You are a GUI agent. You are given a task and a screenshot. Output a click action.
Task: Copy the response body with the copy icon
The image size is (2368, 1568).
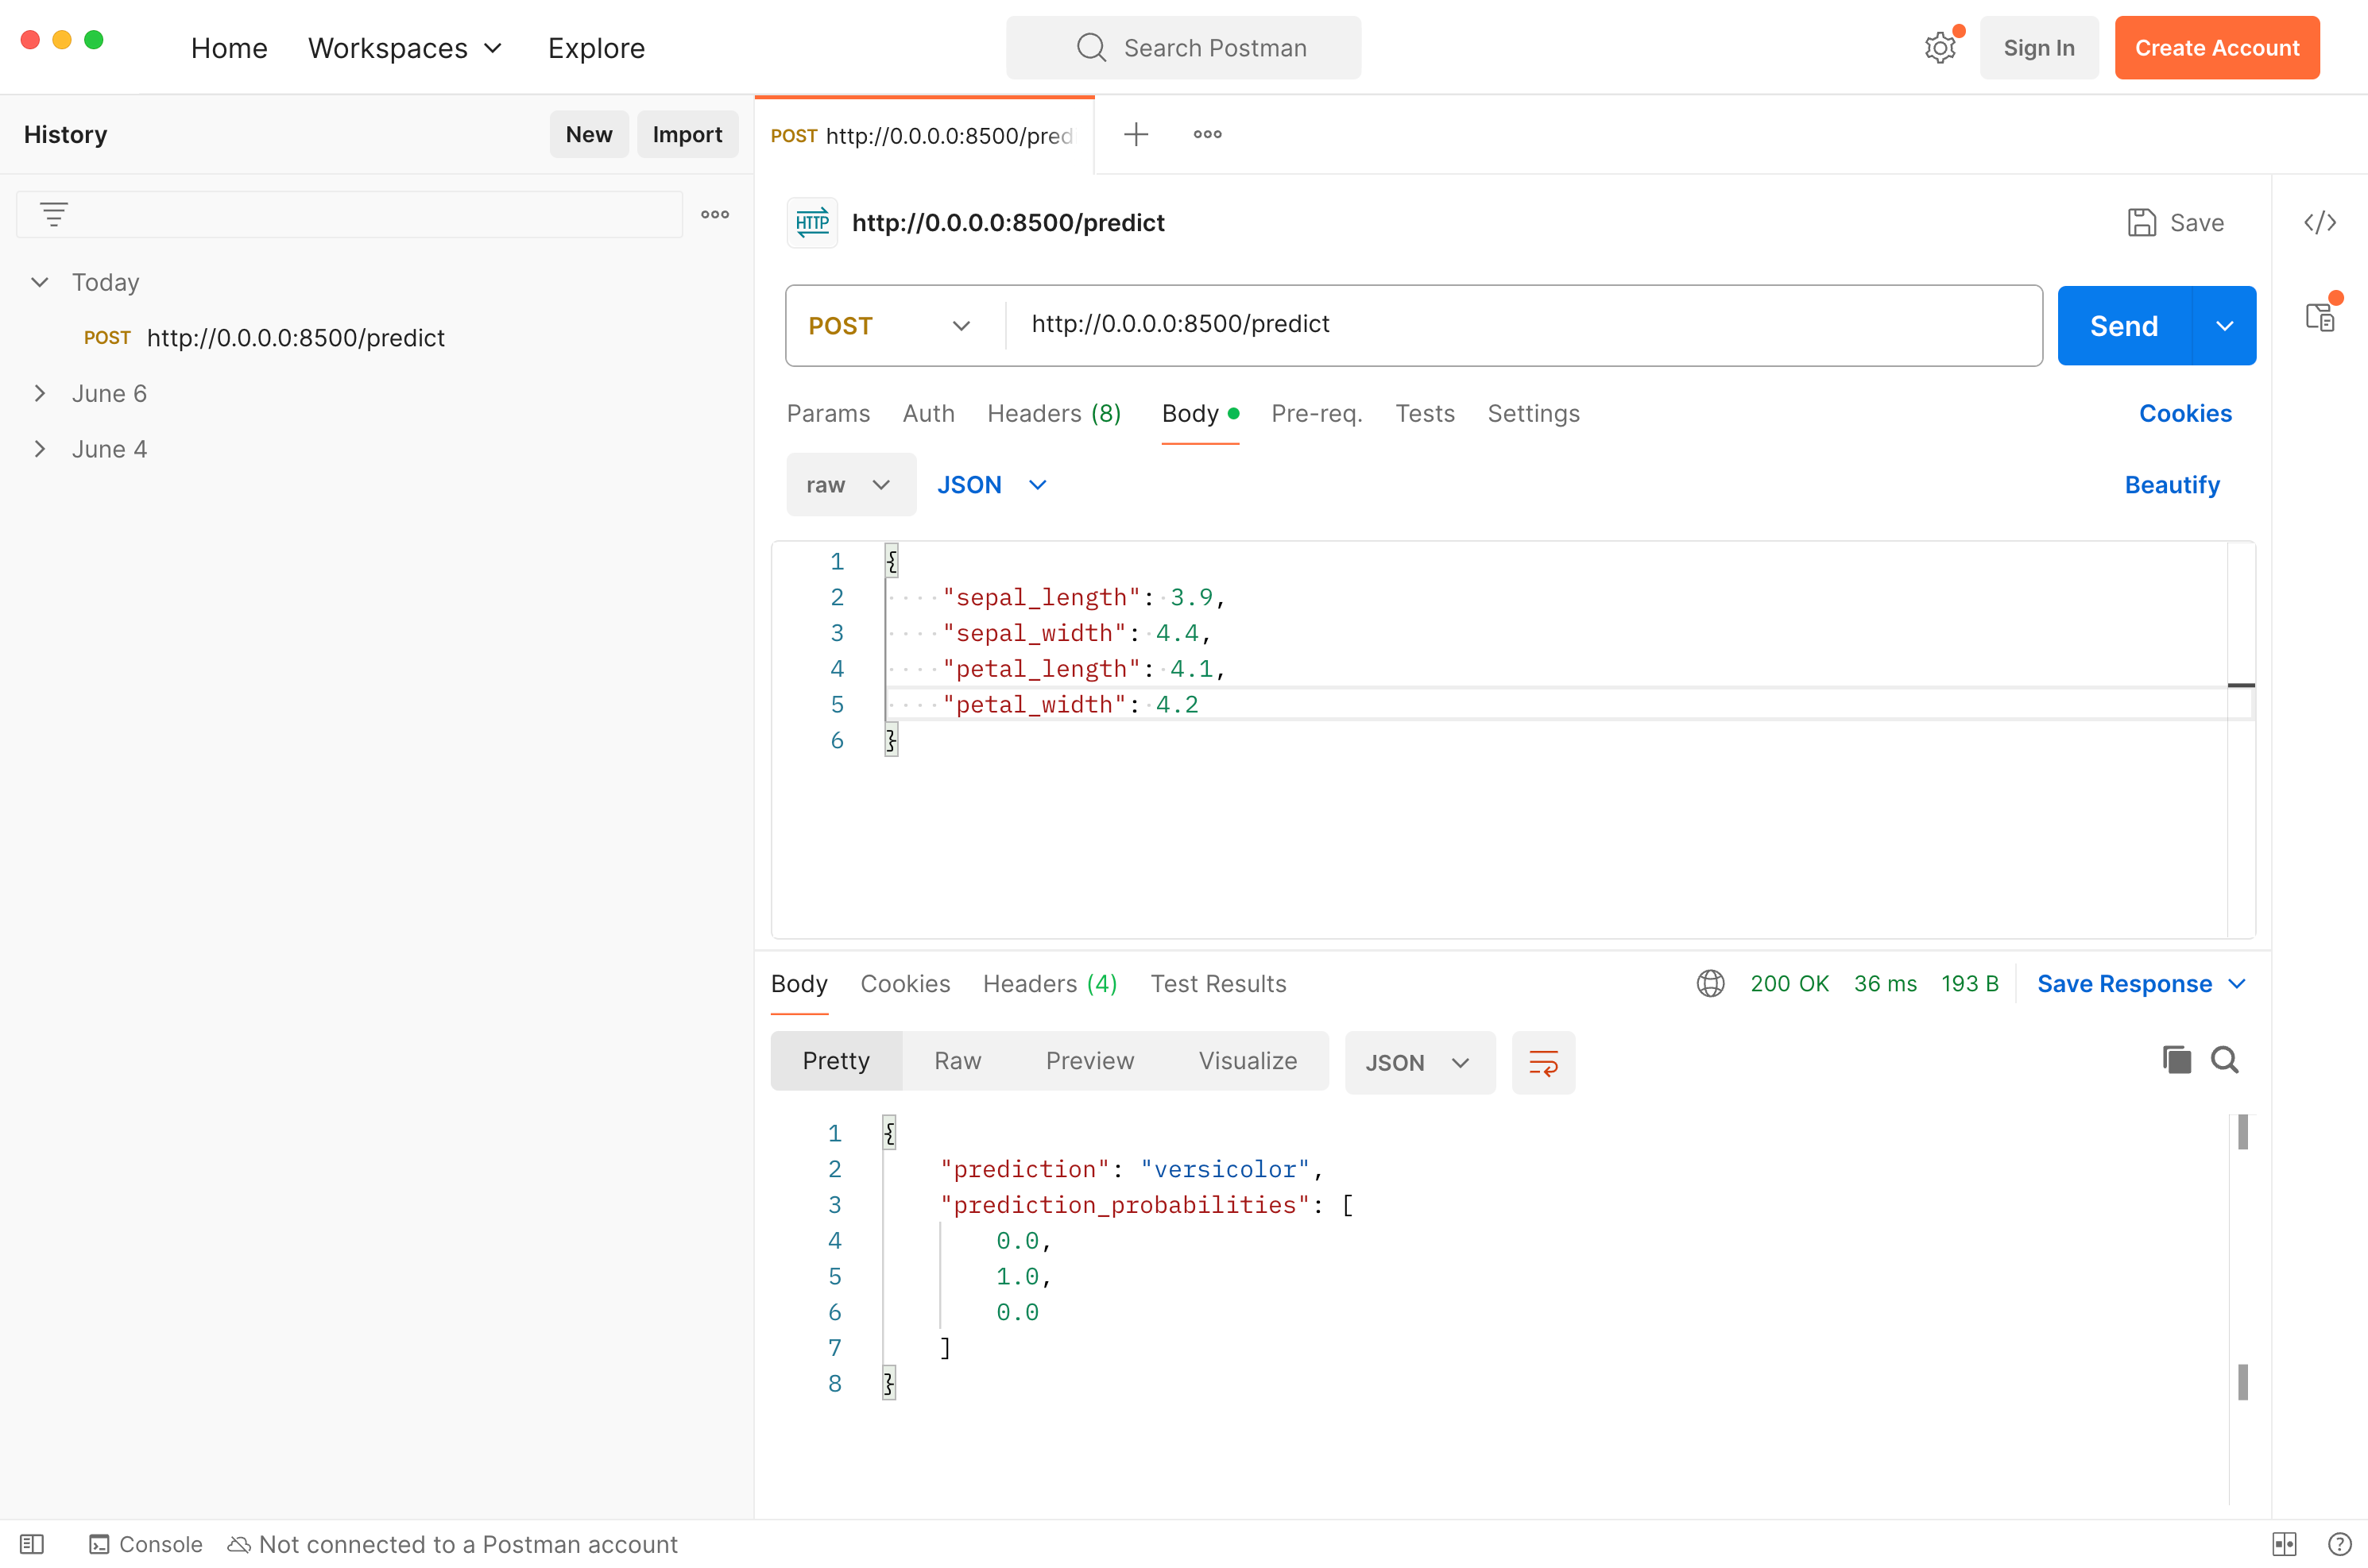coord(2176,1060)
